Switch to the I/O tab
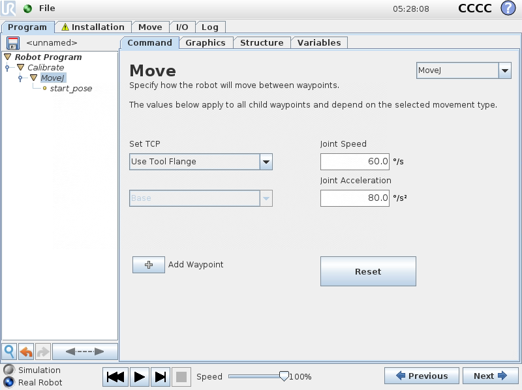Viewport: 522px width, 390px height. coord(182,27)
